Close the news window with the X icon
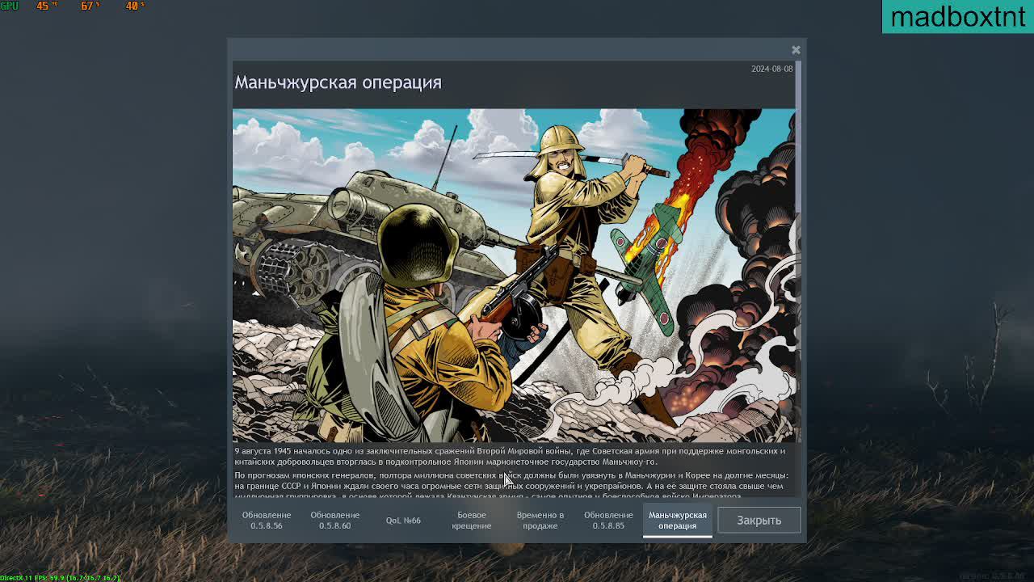This screenshot has width=1034, height=582. click(x=796, y=50)
